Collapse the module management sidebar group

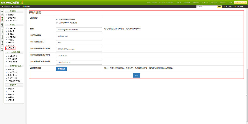point(14,11)
